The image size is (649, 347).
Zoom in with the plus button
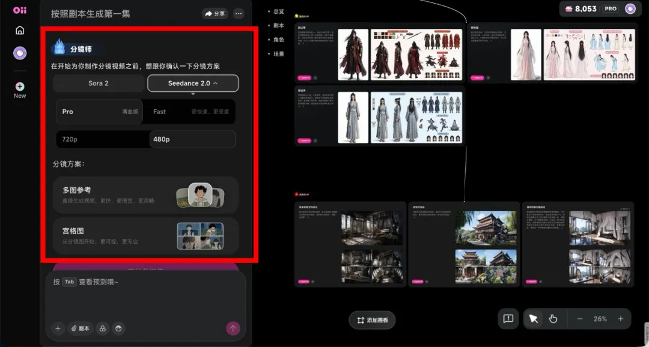[x=620, y=319]
